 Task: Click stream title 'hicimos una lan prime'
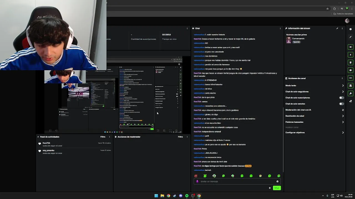click(x=296, y=35)
